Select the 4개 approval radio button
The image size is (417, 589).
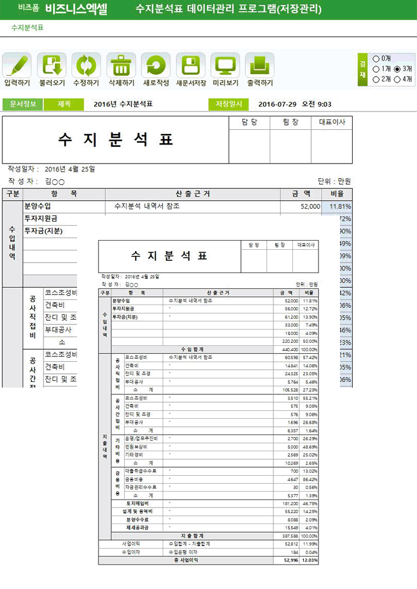tap(397, 79)
